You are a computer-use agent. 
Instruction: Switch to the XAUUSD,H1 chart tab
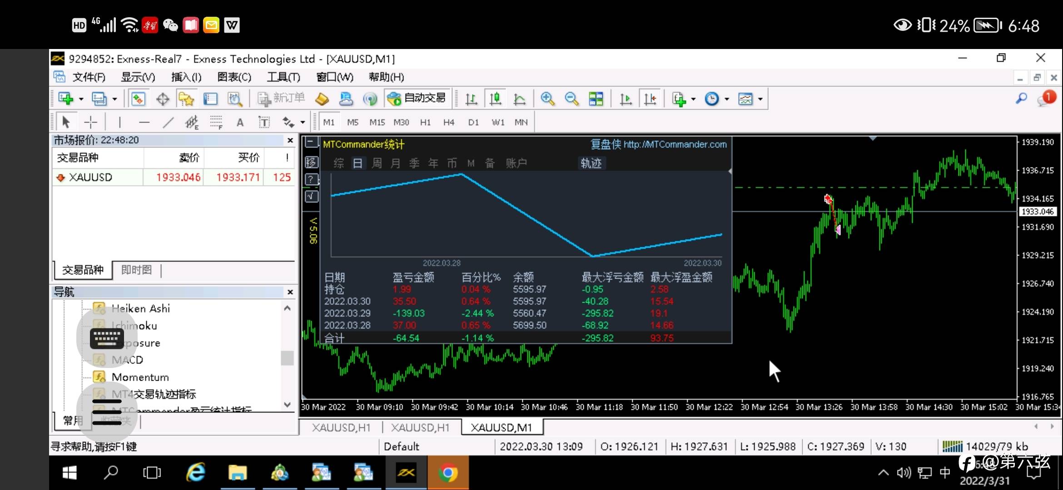pyautogui.click(x=341, y=427)
